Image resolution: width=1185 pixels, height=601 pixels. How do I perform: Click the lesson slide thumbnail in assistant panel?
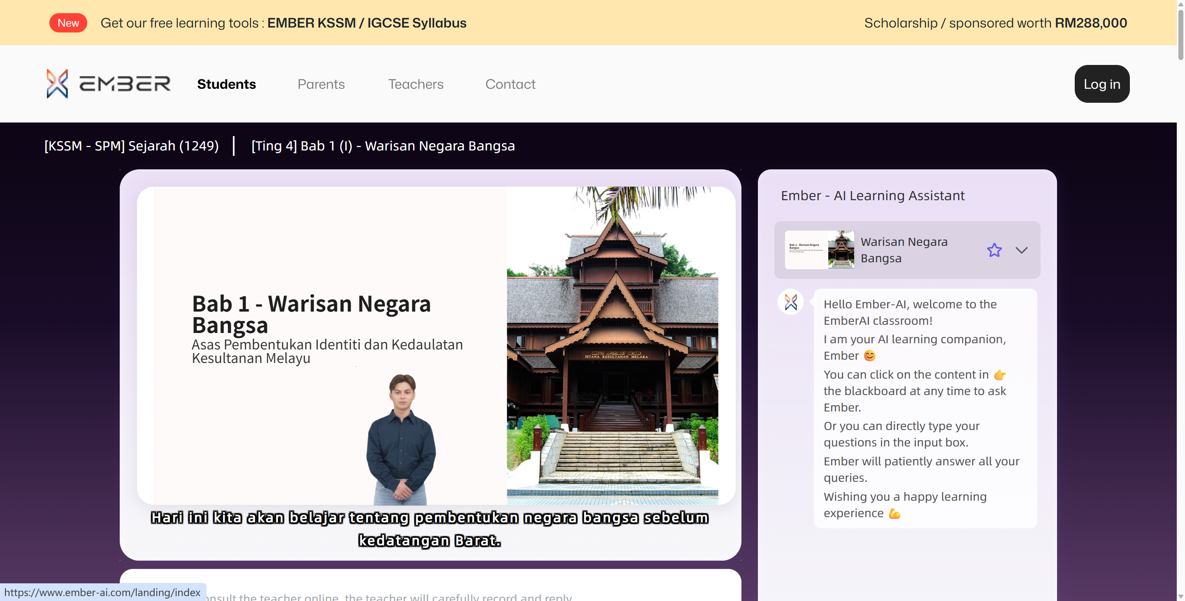coord(819,250)
